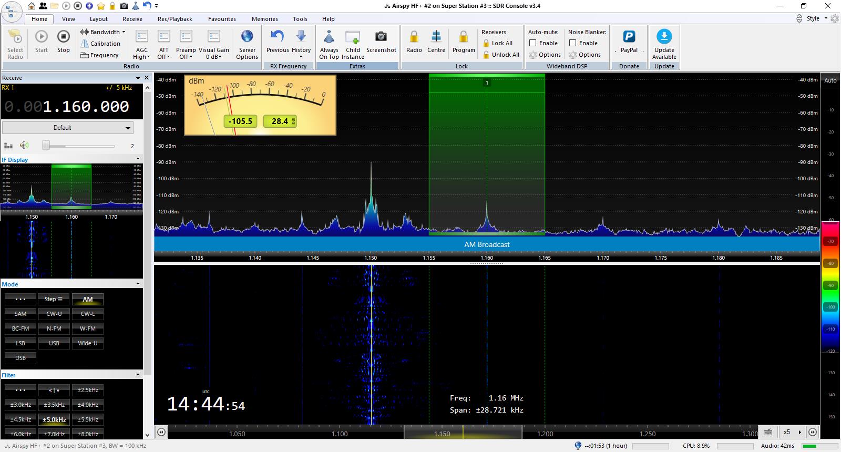Click the Step mode button
841x452 pixels.
[54, 299]
